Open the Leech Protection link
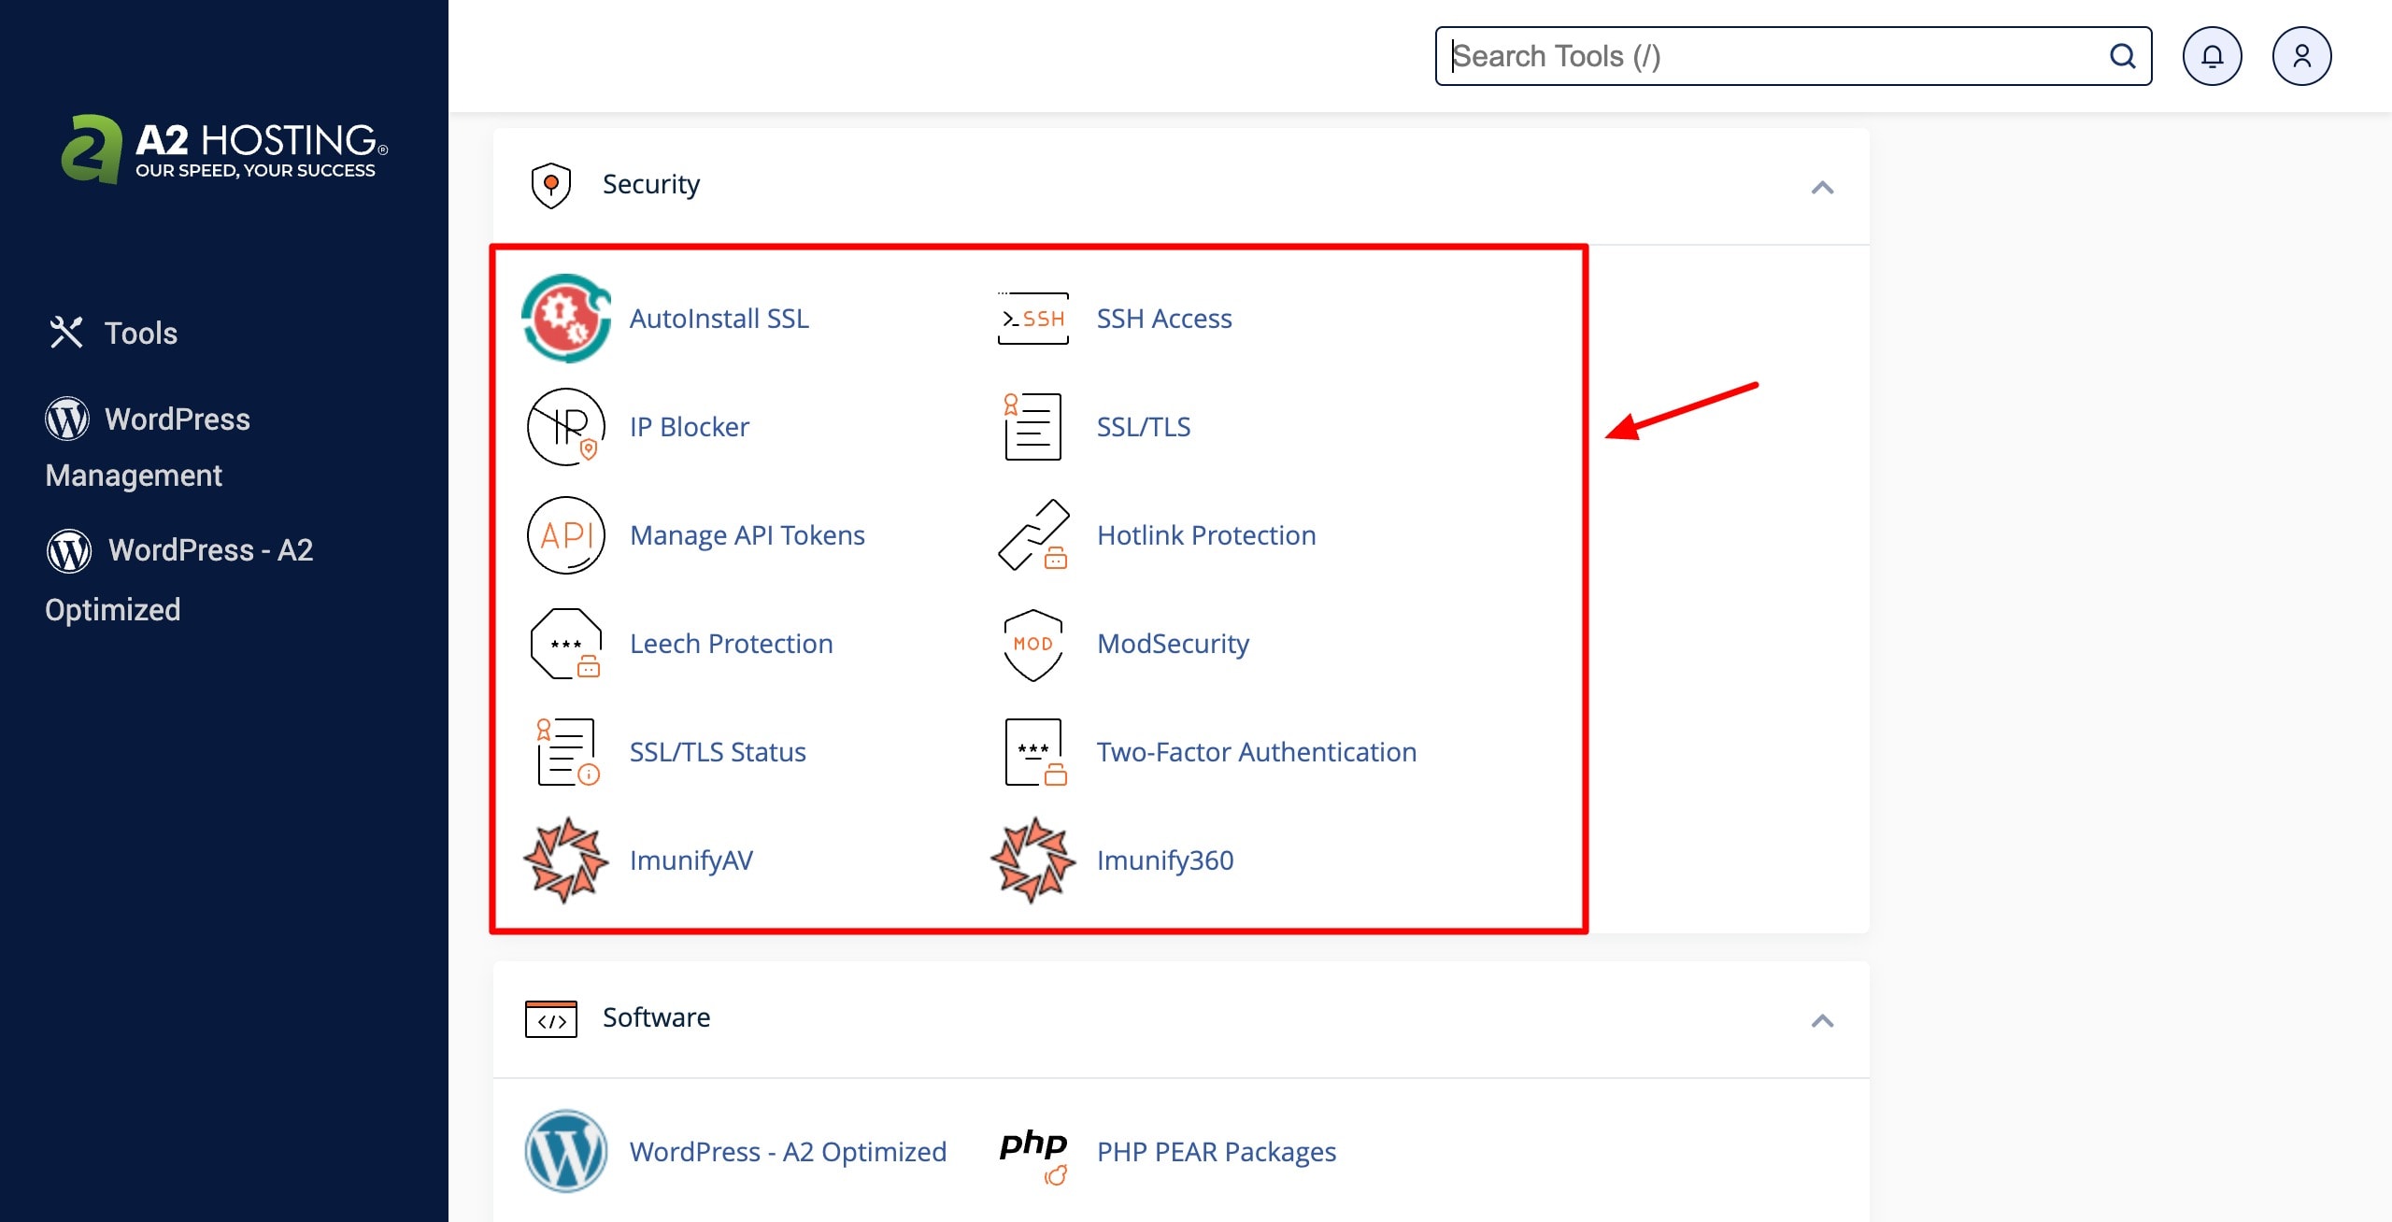The image size is (2392, 1222). click(731, 644)
